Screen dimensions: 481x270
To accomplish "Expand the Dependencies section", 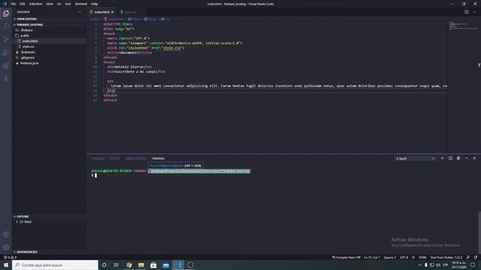I will 49,252.
